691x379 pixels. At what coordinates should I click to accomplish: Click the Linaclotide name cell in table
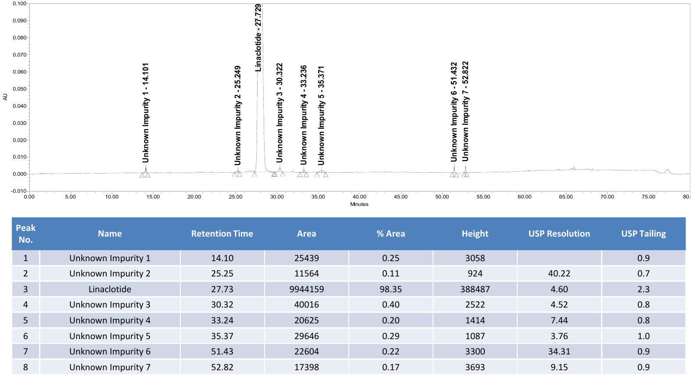pos(110,289)
